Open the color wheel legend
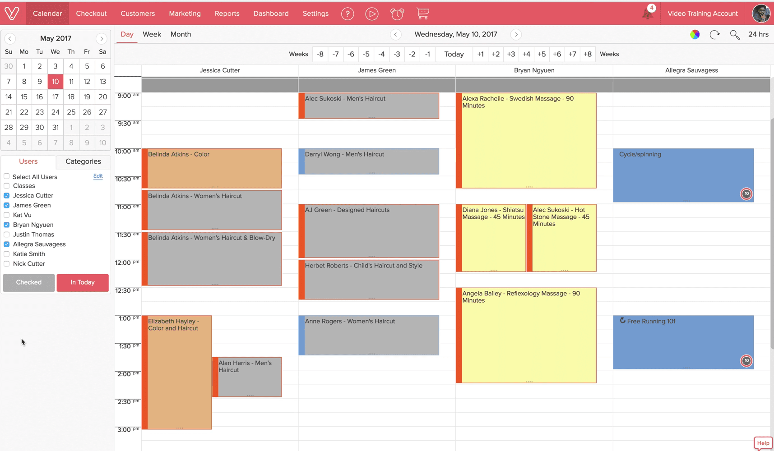The image size is (774, 451). coord(695,34)
